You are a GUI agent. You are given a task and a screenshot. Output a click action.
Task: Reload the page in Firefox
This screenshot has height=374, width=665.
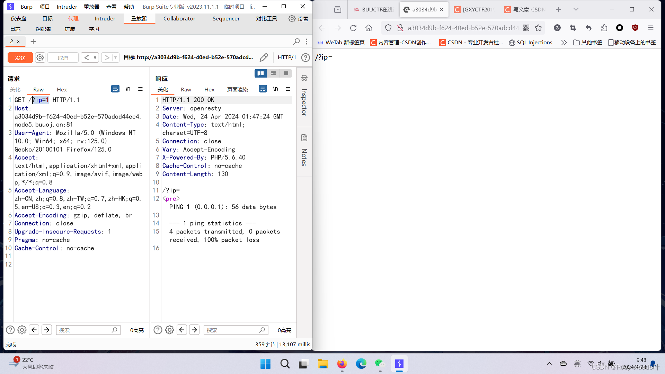point(353,28)
